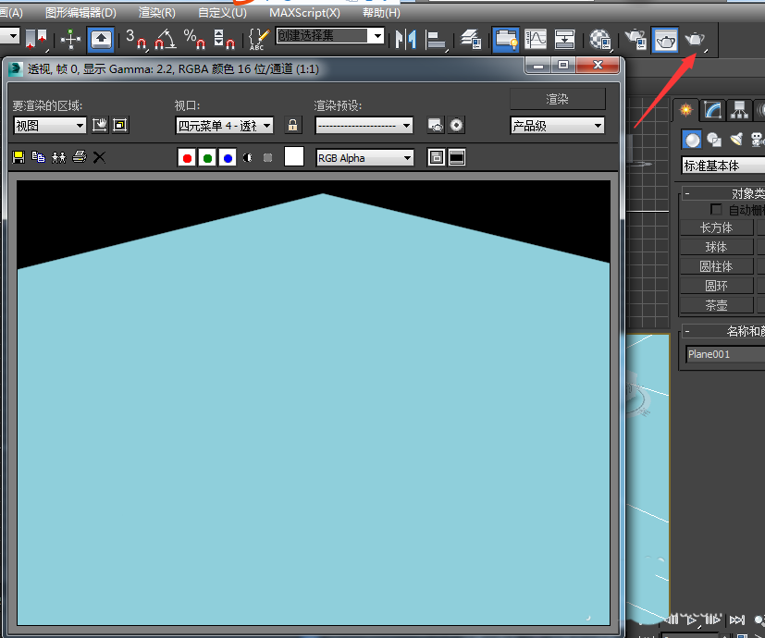This screenshot has width=765, height=638.
Task: Save the rendered image with the disk icon
Action: pyautogui.click(x=18, y=157)
